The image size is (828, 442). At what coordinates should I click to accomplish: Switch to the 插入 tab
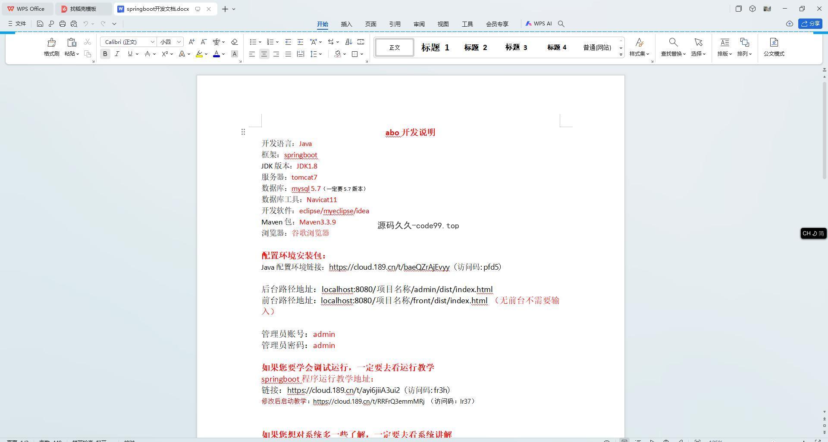347,24
